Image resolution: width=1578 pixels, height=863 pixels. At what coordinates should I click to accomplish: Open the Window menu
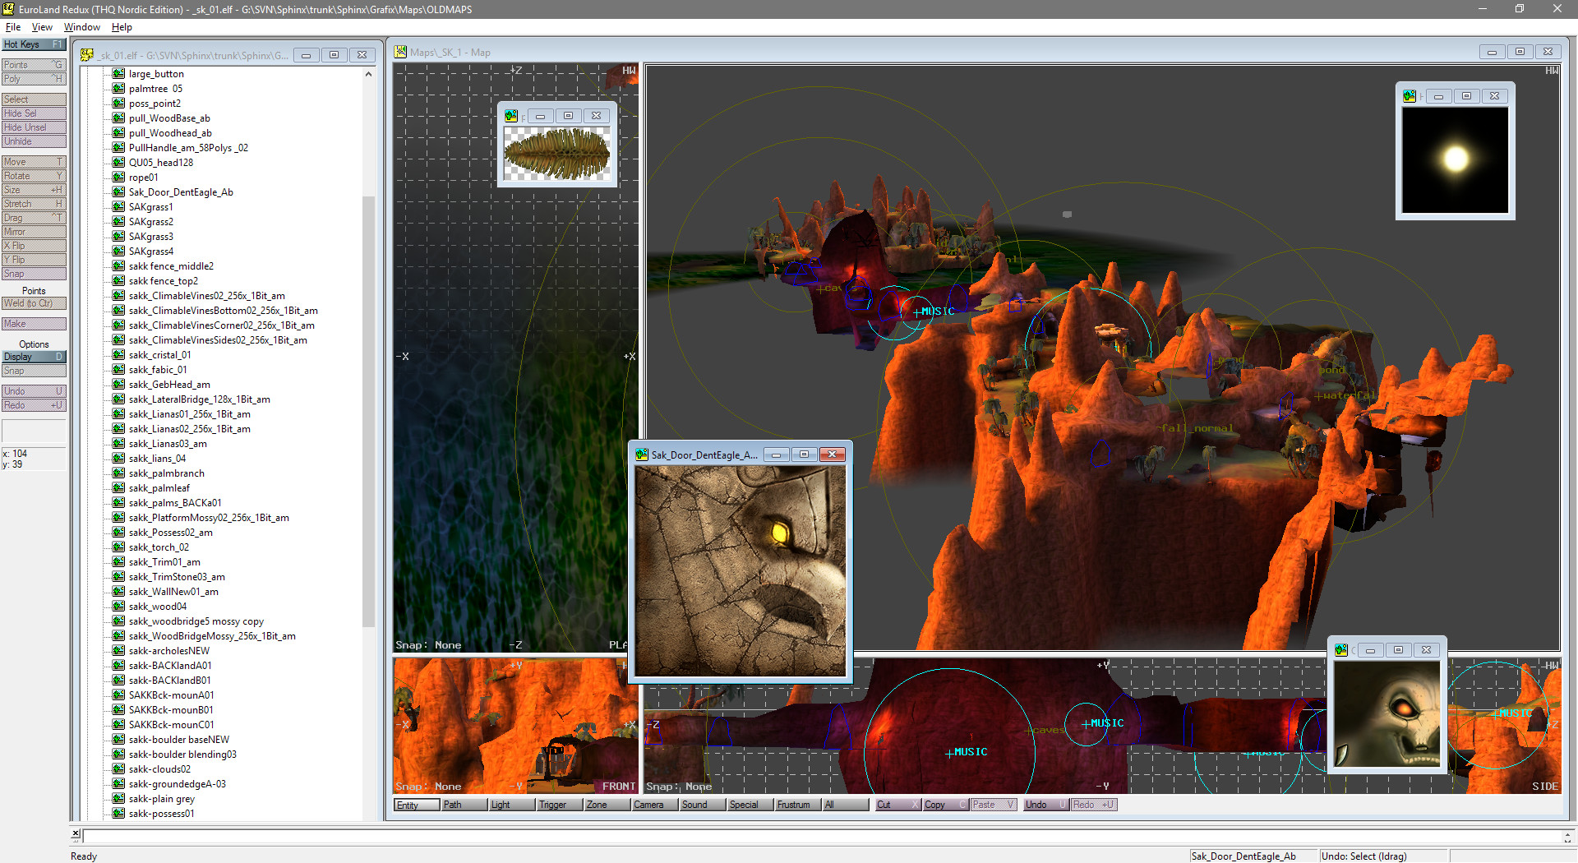(x=81, y=26)
